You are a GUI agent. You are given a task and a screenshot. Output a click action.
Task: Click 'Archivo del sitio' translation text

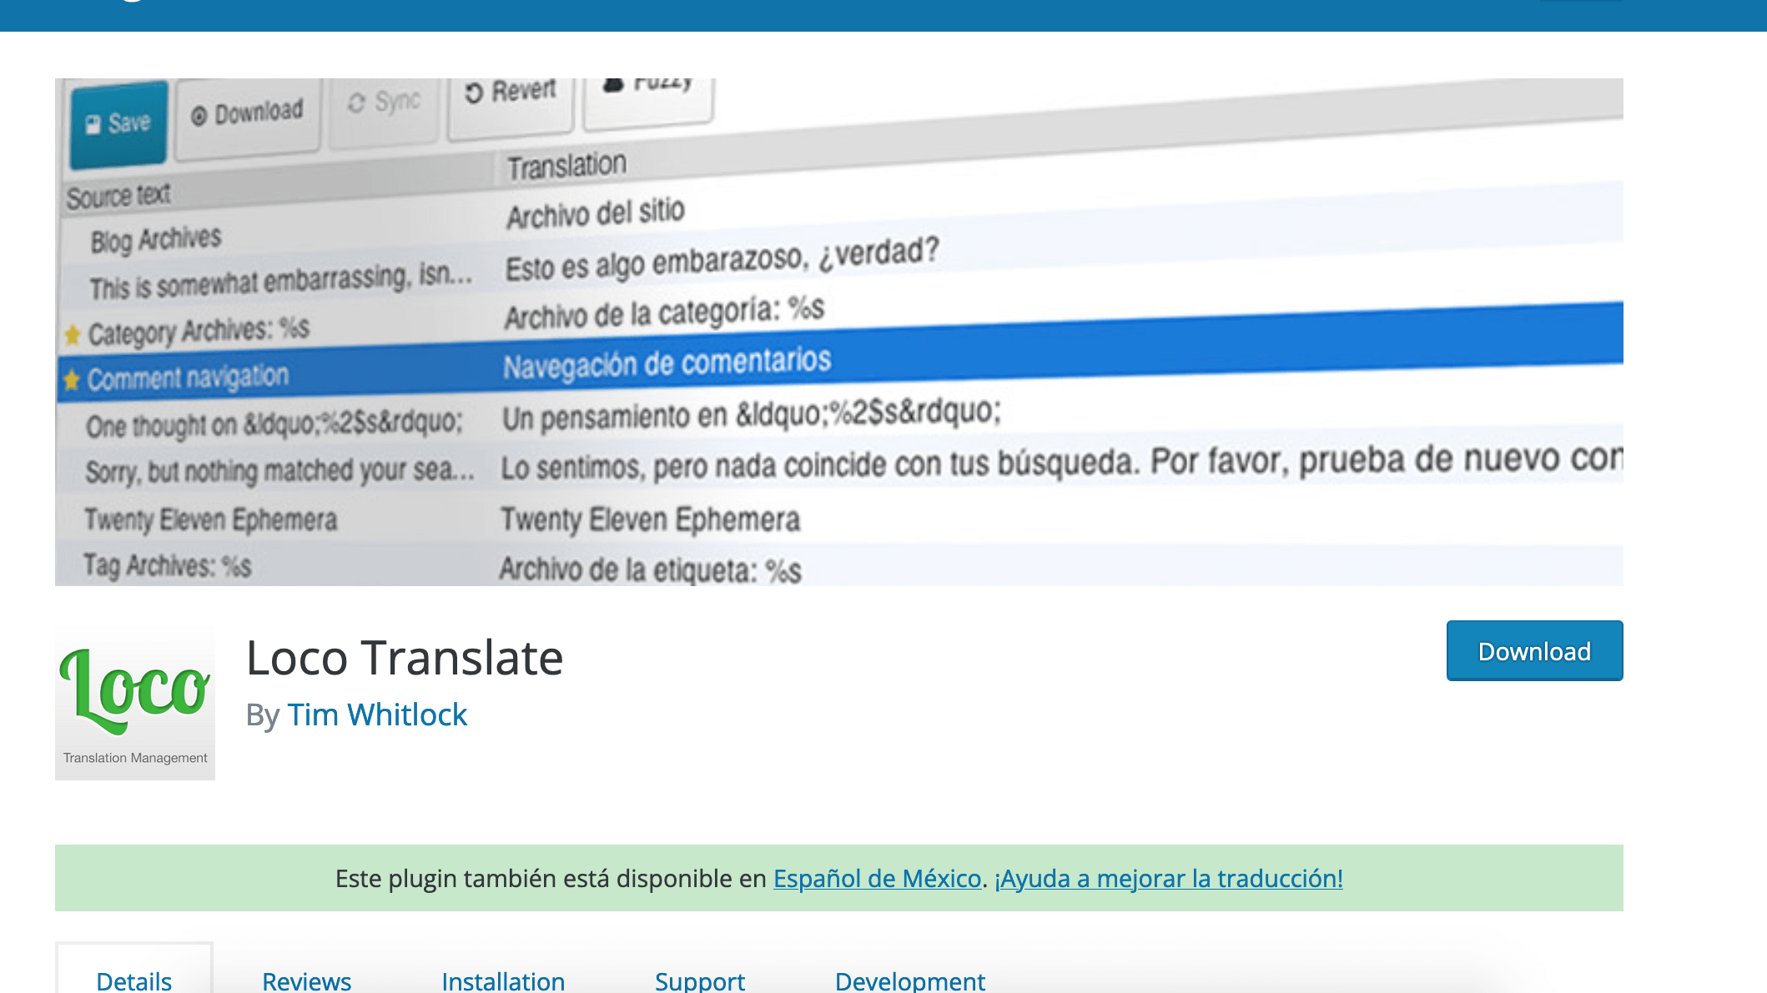coord(596,213)
